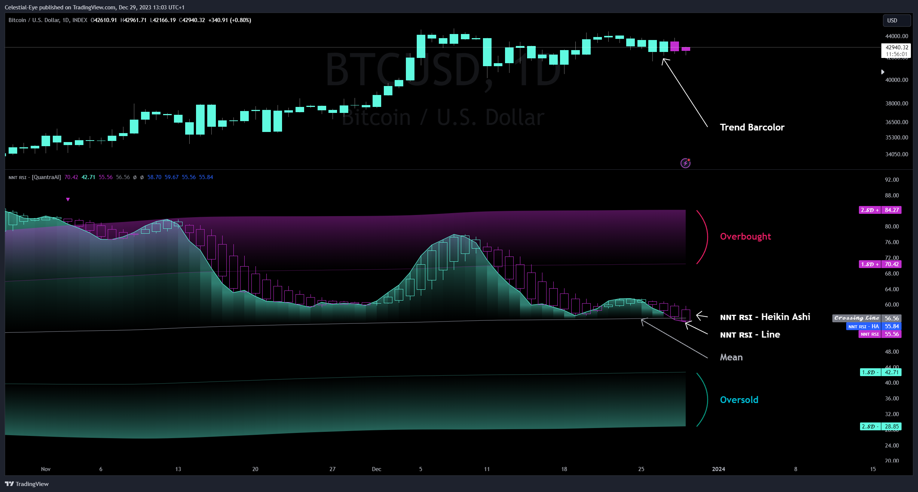Select the Mean text annotation
The height and width of the screenshot is (492, 918).
[x=731, y=357]
